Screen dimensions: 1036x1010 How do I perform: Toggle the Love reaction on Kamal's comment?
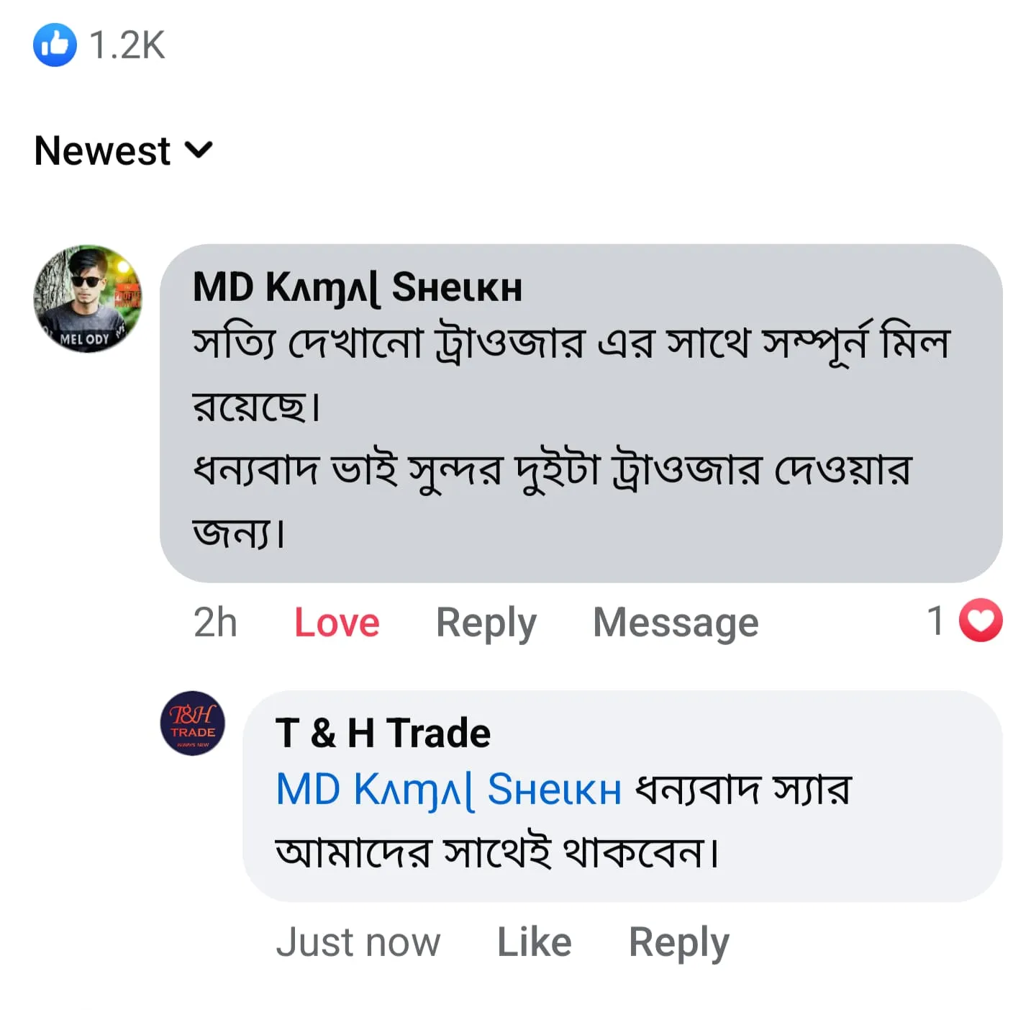337,622
